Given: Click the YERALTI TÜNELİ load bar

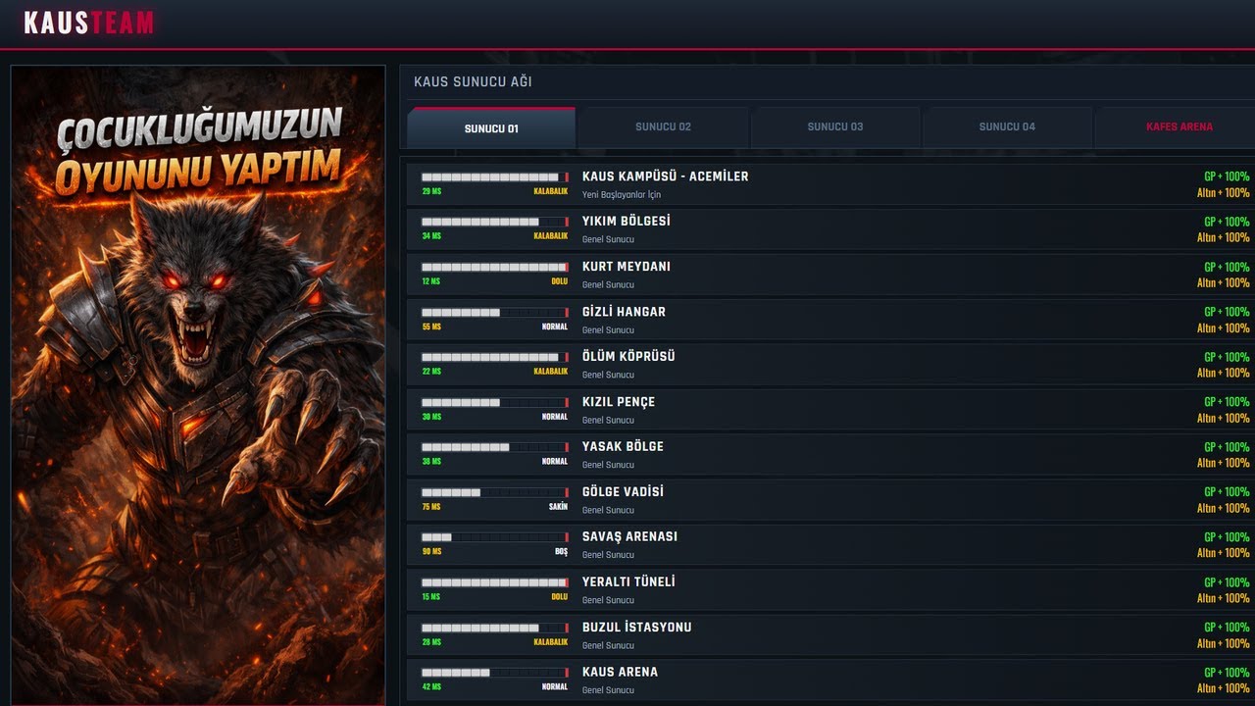Looking at the screenshot, I should [x=495, y=582].
